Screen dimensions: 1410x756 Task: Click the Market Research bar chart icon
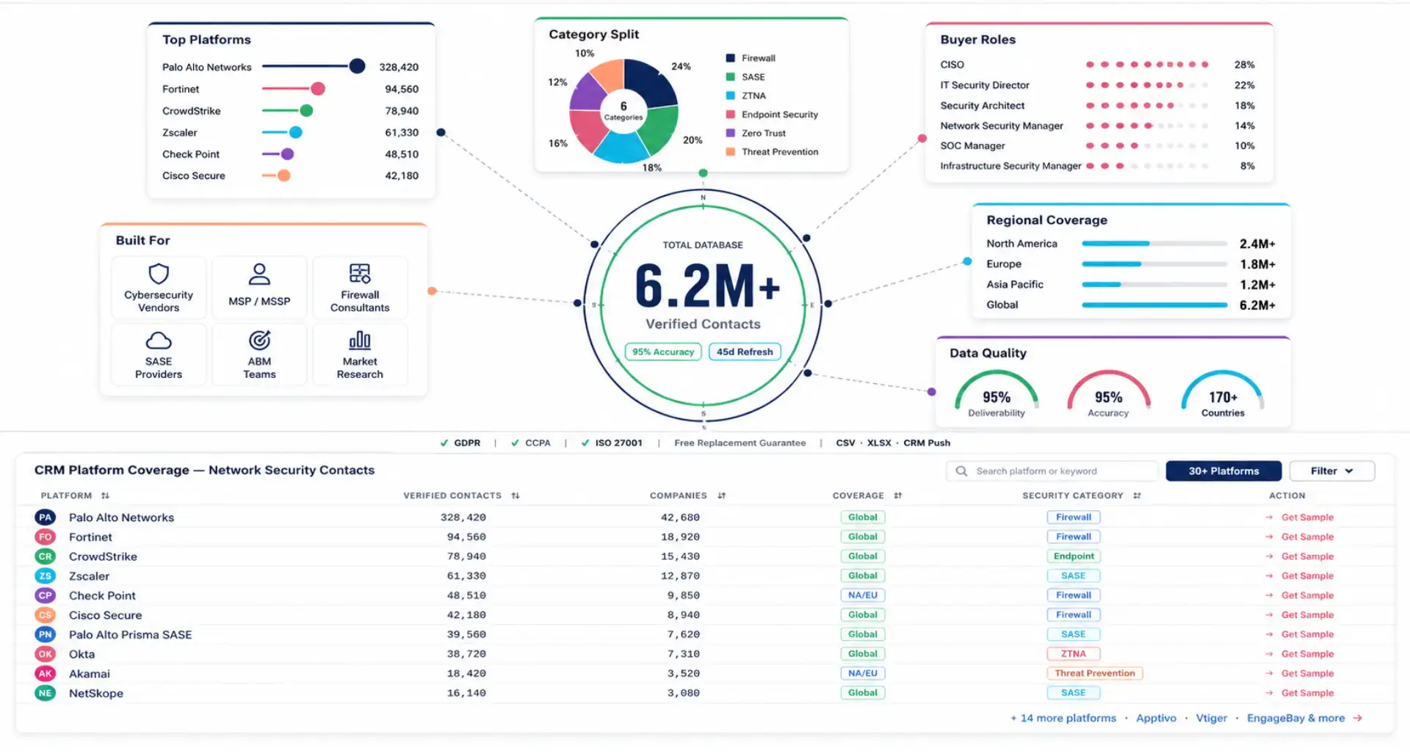click(x=360, y=341)
